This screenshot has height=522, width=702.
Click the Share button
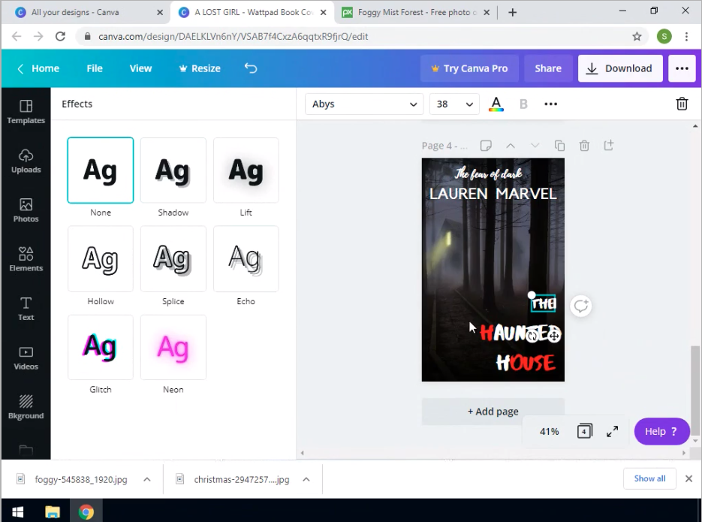548,68
